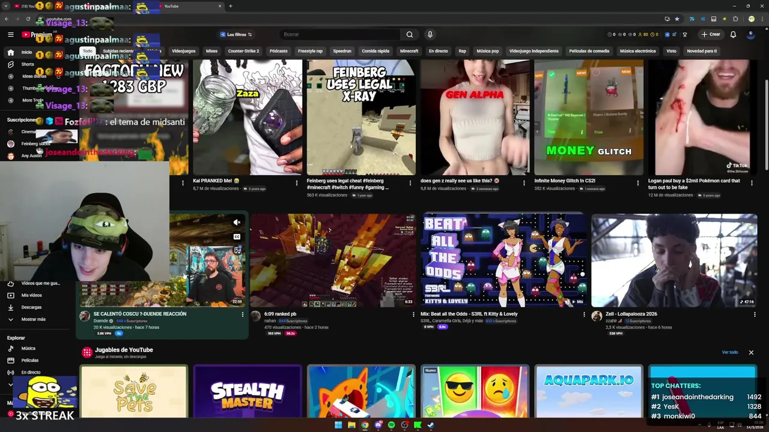Open the notifications bell
This screenshot has height=432, width=769.
pos(733,34)
